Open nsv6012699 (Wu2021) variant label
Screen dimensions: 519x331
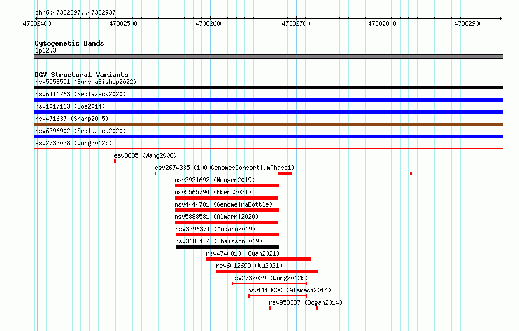[x=249, y=266]
